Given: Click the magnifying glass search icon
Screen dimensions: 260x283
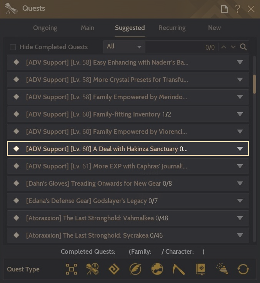Looking at the screenshot, I should (243, 47).
